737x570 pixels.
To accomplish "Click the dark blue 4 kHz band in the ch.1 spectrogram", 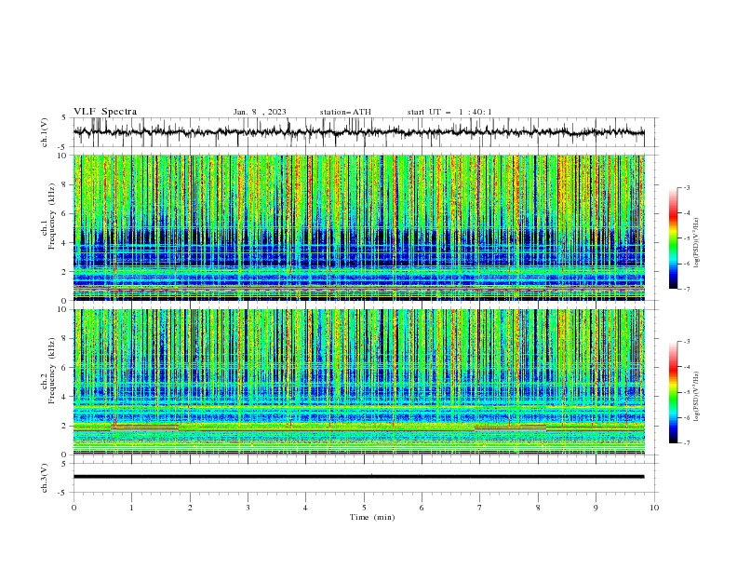I will [358, 237].
